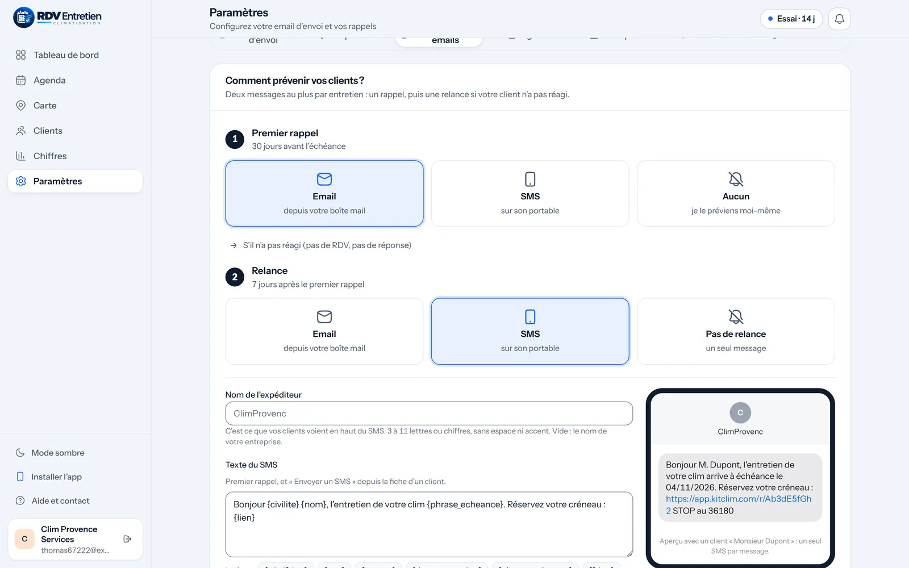The width and height of the screenshot is (909, 568).
Task: Click the C avatar in the SMS preview
Action: click(x=740, y=413)
